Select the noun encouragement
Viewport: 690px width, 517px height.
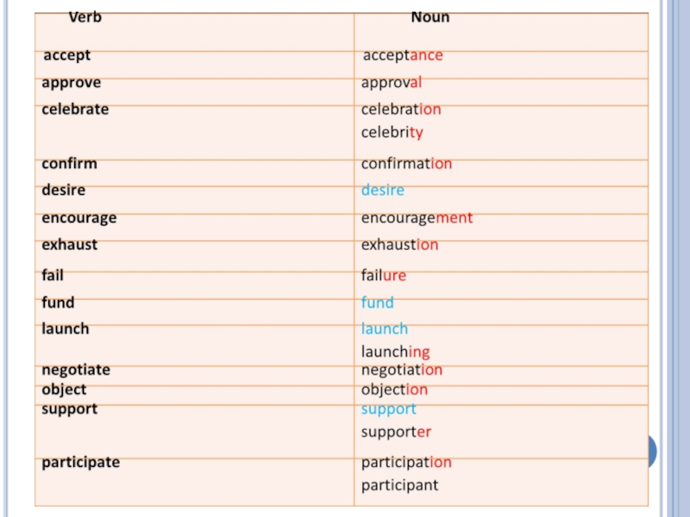[x=417, y=218]
